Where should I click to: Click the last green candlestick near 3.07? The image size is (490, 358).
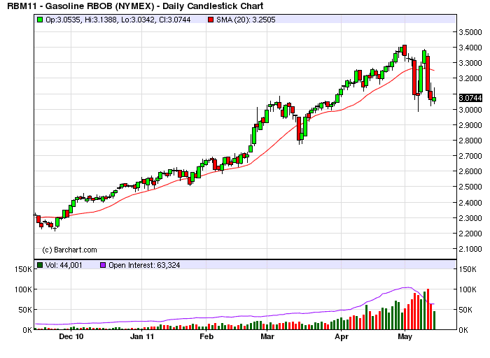tap(434, 99)
